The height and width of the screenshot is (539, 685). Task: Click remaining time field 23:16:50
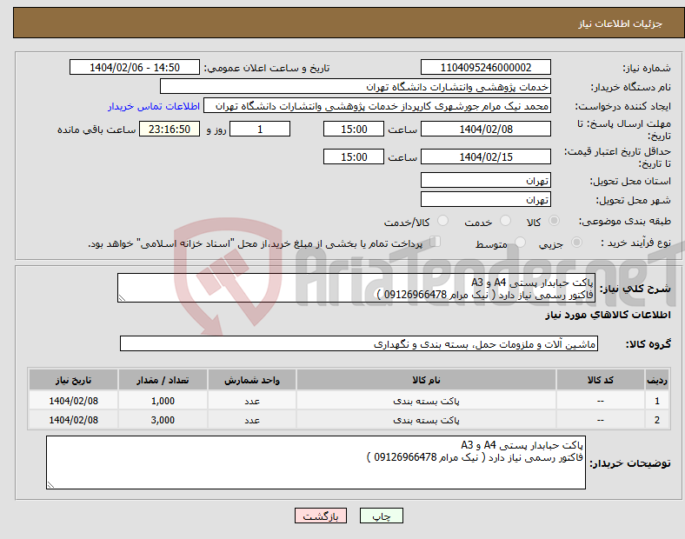(x=170, y=129)
